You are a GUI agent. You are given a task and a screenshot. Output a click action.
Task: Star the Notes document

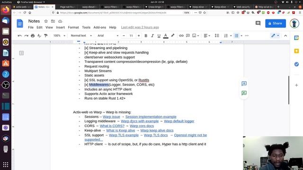46,21
